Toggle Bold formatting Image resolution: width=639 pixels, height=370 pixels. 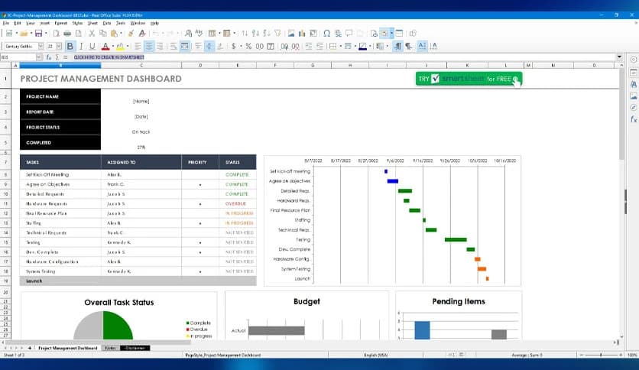coord(70,47)
